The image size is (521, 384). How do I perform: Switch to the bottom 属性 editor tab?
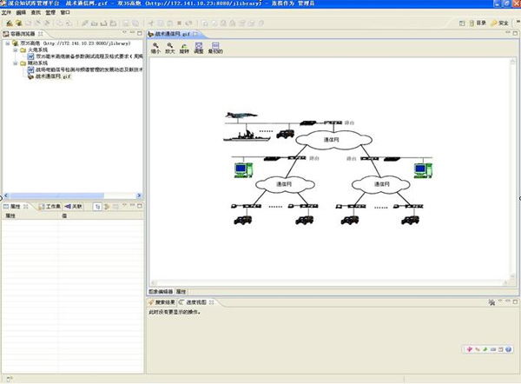click(181, 291)
